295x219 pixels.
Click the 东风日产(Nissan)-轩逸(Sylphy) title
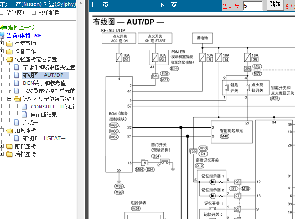click(x=38, y=4)
